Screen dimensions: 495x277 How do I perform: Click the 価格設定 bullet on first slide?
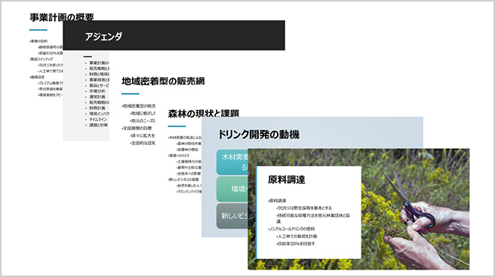(38, 77)
